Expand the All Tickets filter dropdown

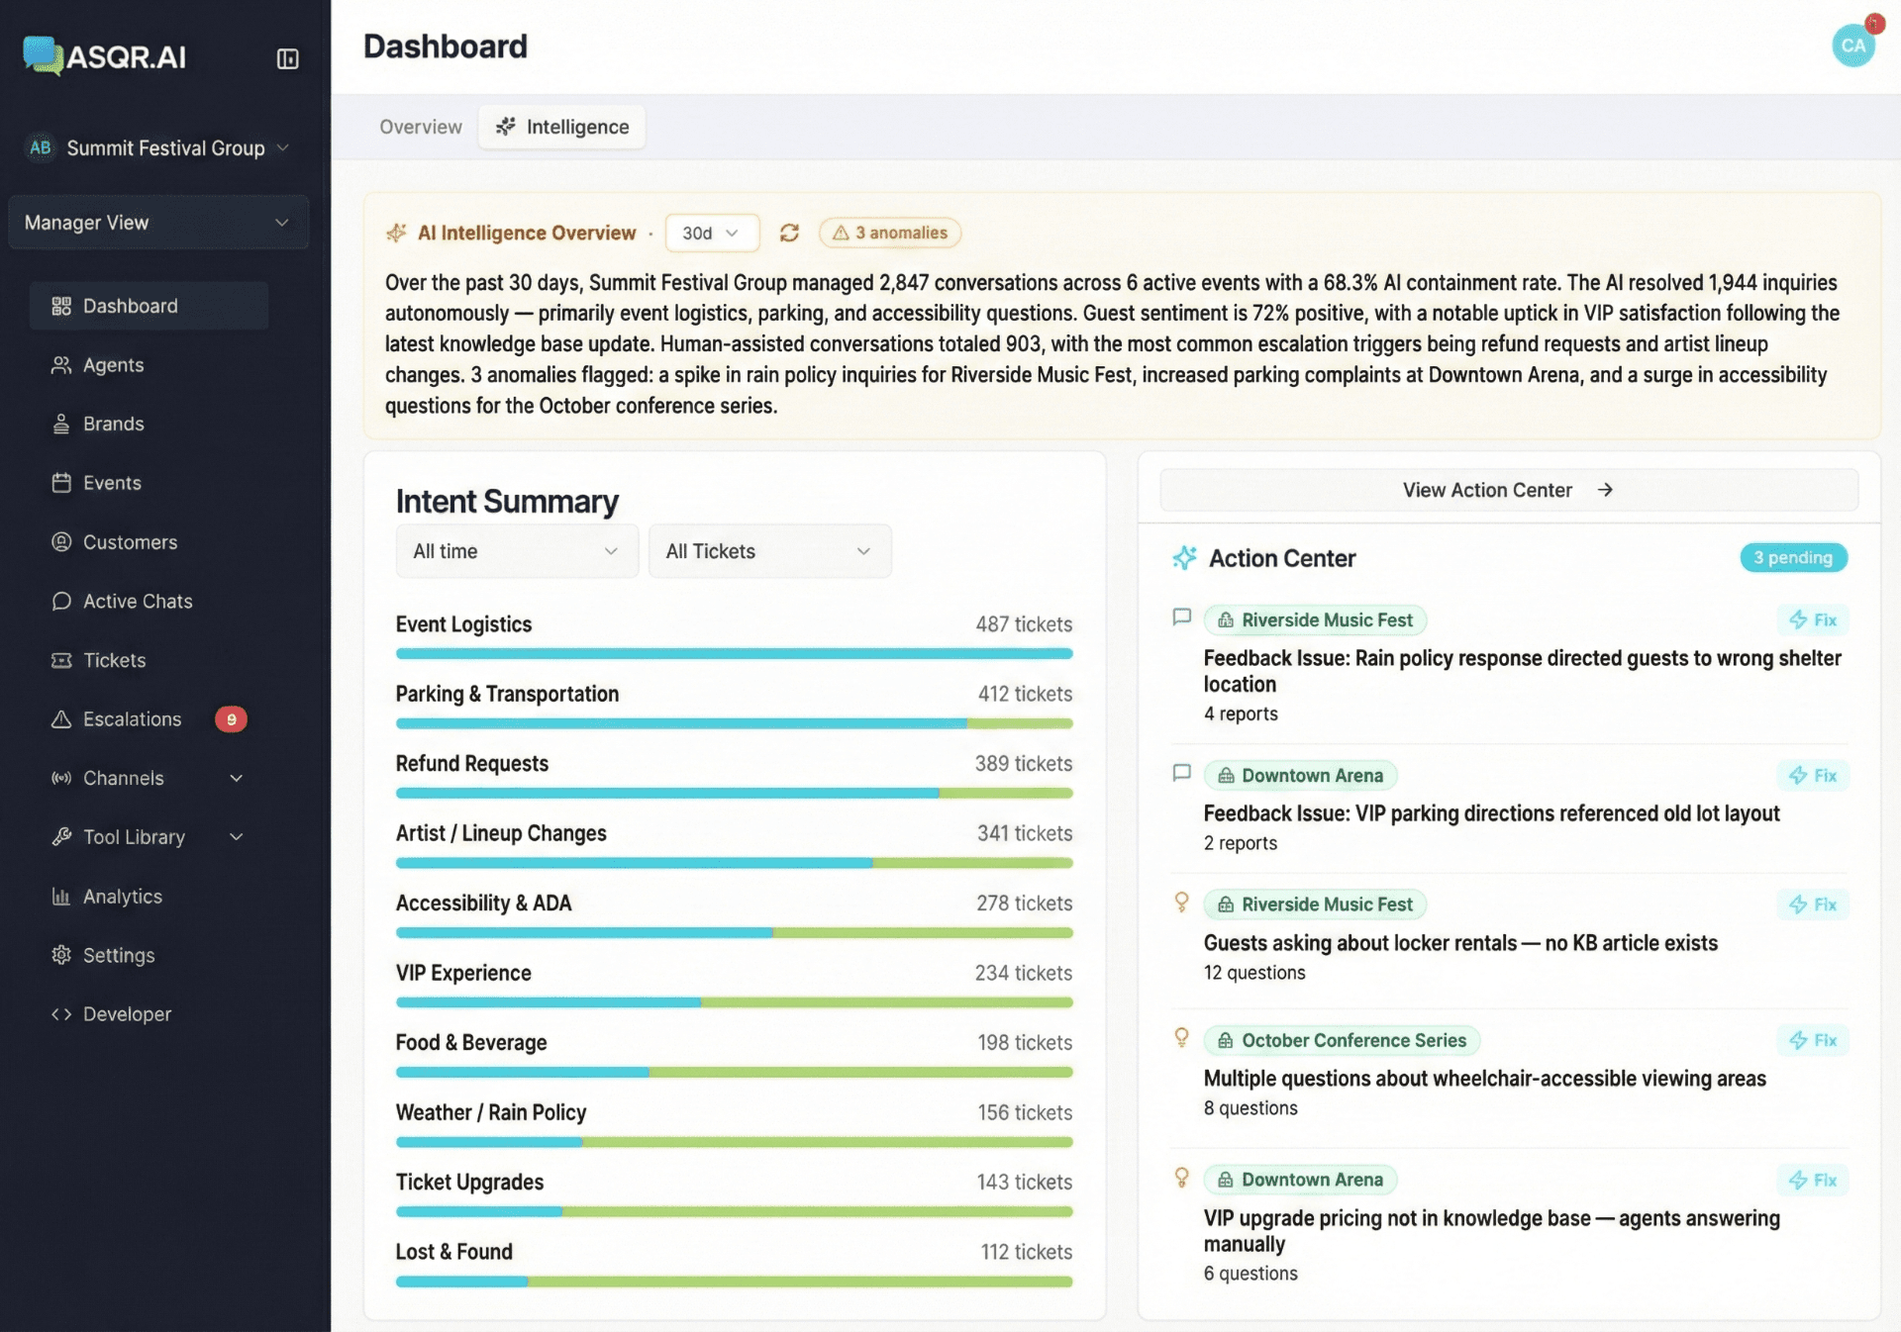pos(770,551)
